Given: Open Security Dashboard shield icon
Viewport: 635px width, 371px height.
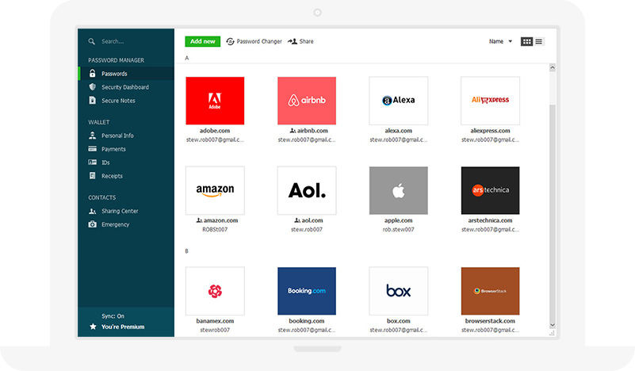Looking at the screenshot, I should click(93, 87).
